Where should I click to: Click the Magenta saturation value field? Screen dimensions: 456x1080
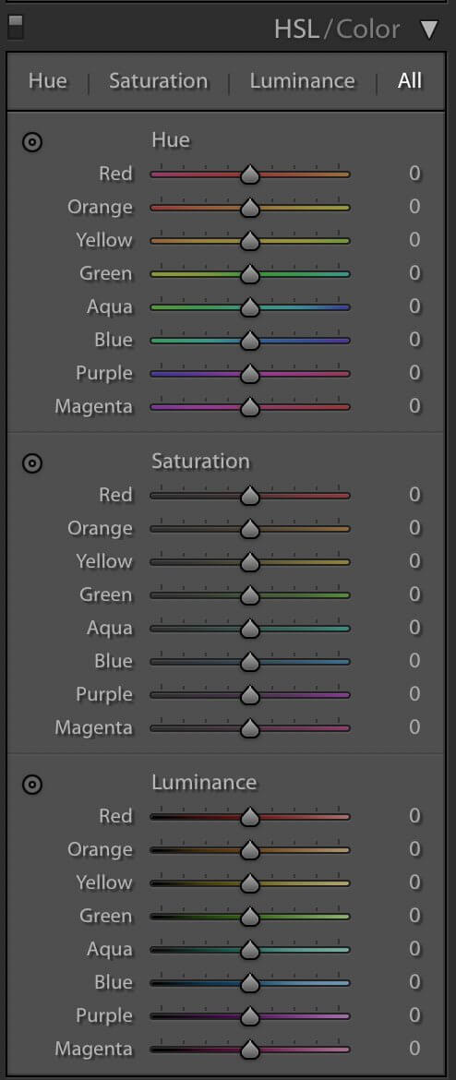point(414,726)
